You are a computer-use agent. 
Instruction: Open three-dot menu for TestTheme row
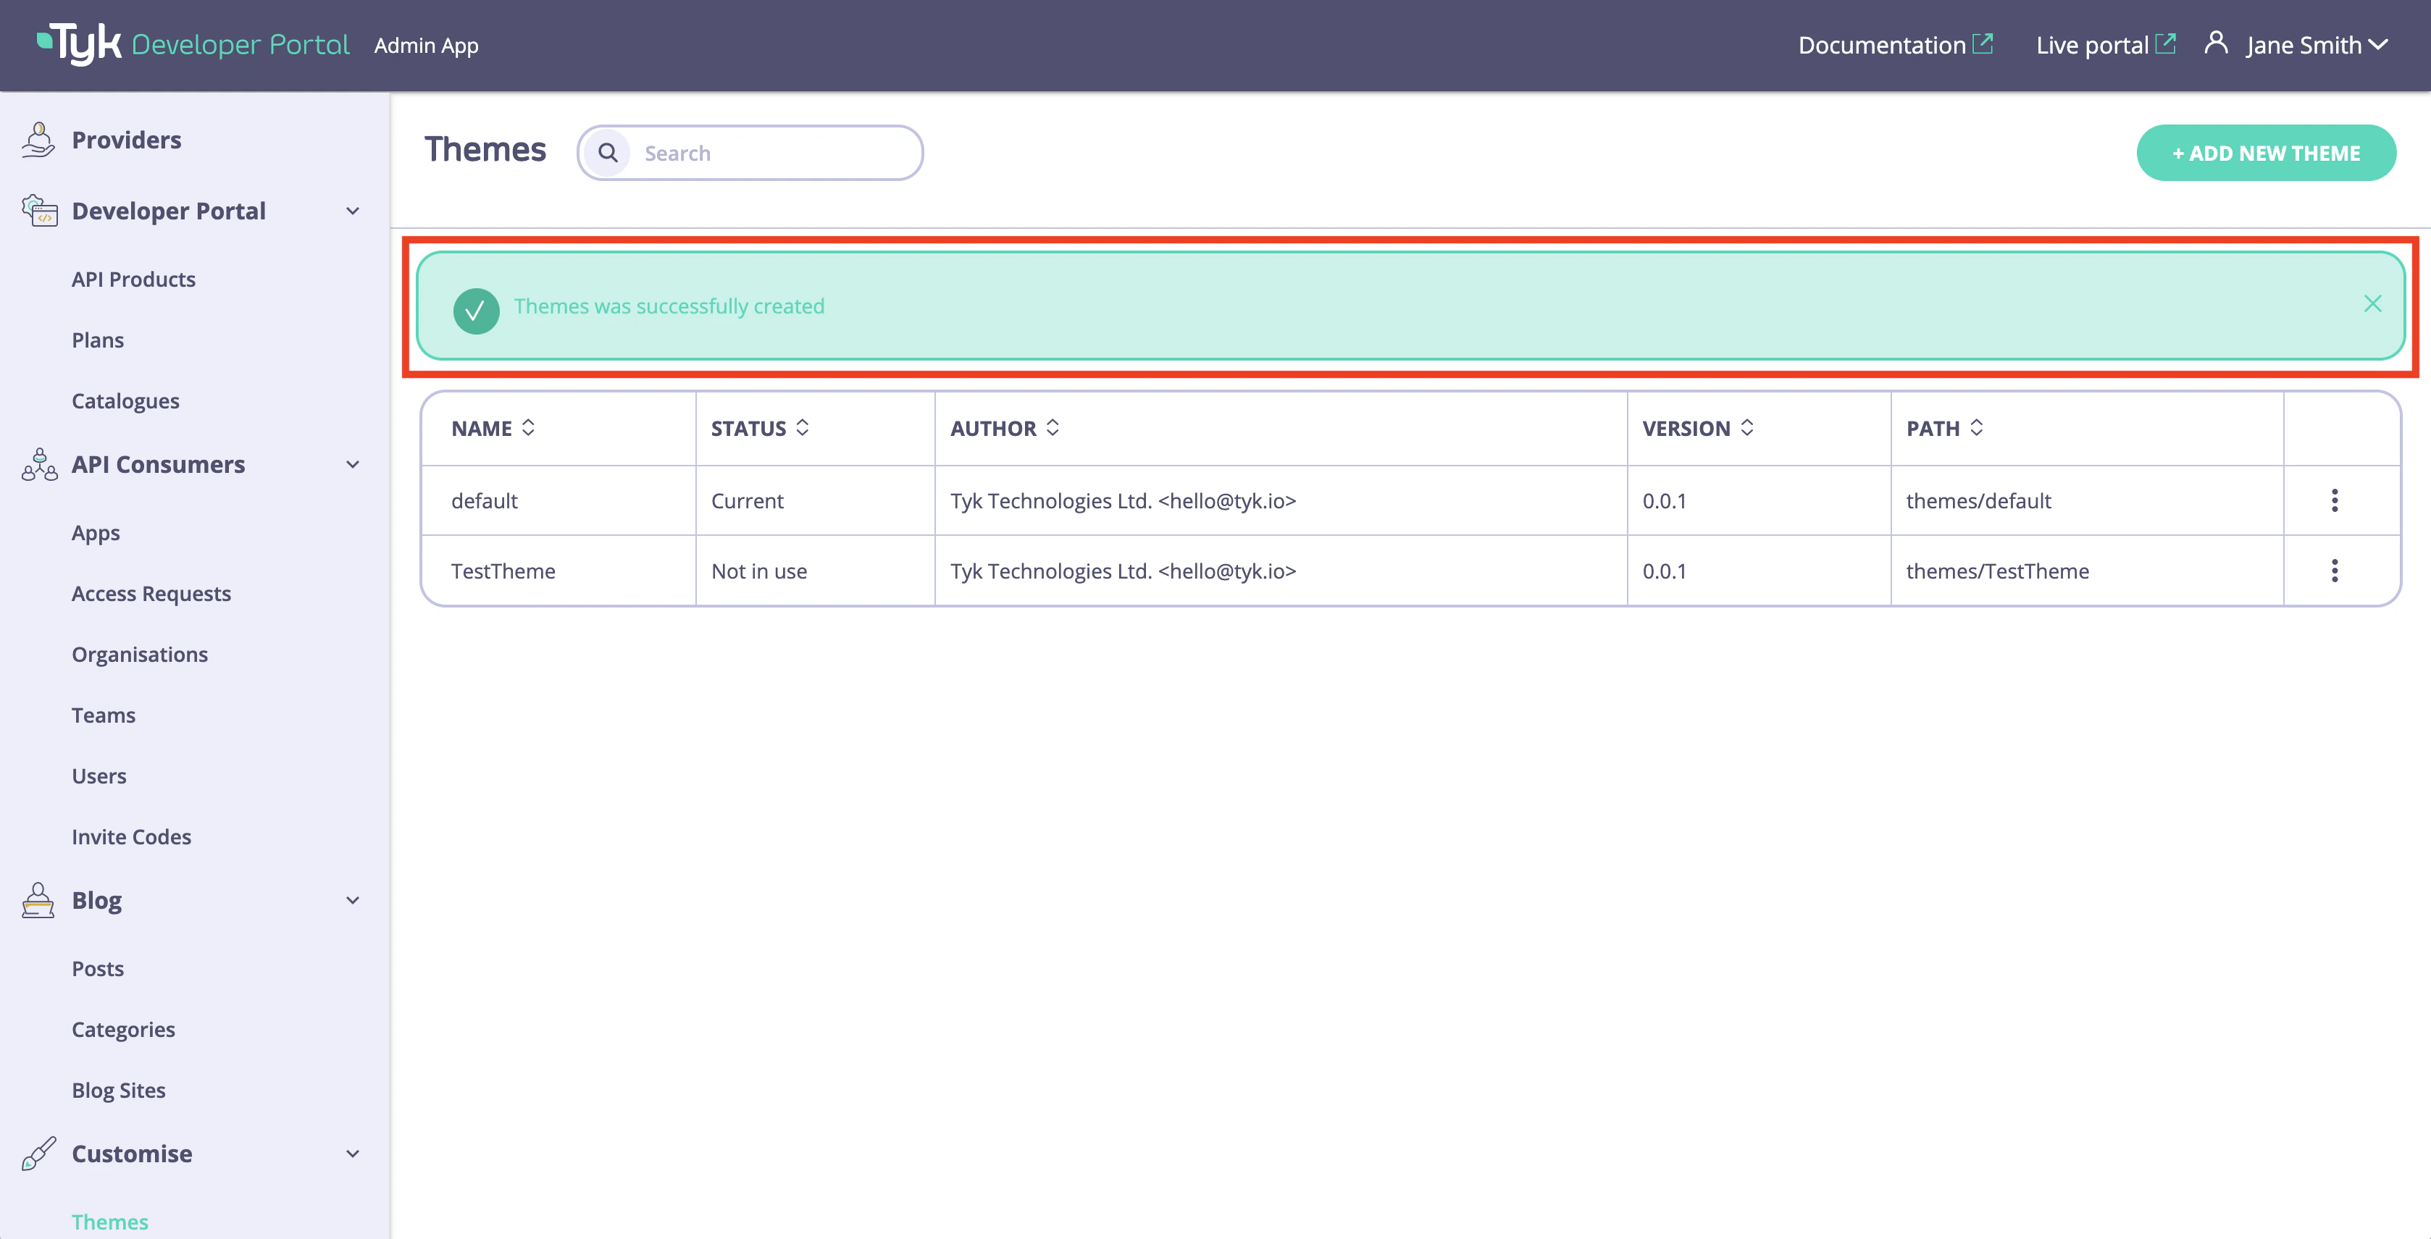tap(2334, 571)
